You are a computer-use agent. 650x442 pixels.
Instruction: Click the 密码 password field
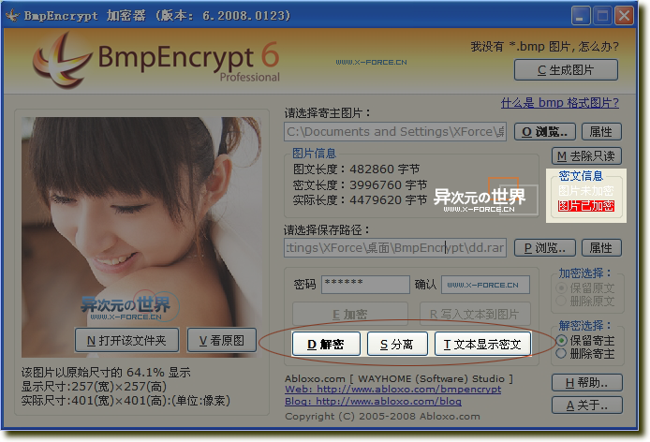(x=365, y=285)
